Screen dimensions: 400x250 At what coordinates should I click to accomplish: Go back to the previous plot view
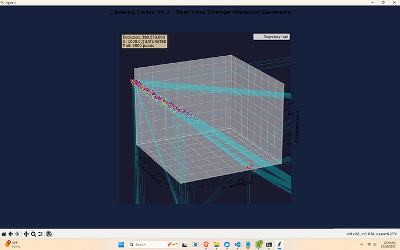pos(11,234)
